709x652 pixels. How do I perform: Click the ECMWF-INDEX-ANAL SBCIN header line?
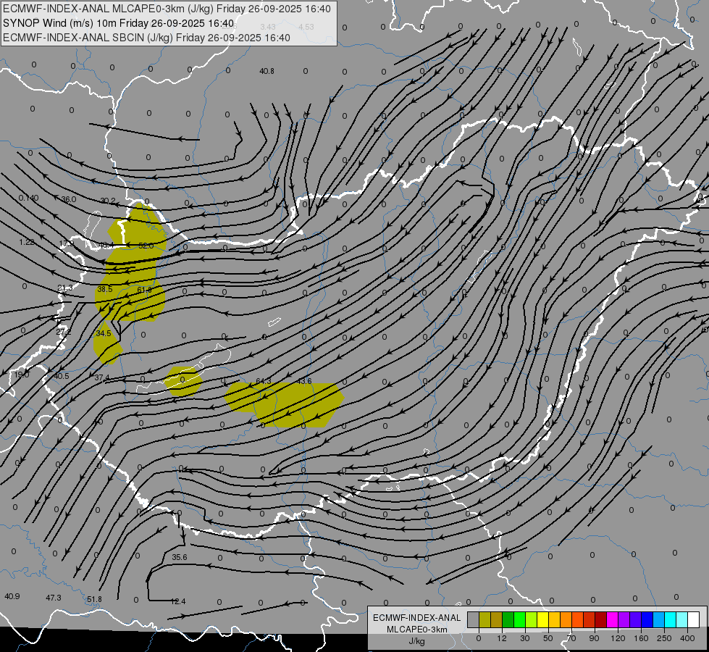[146, 38]
